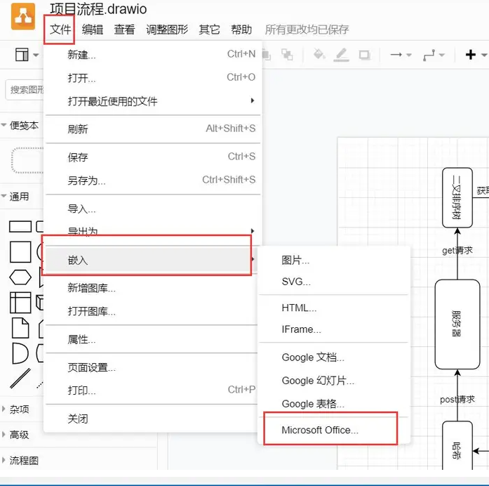Select the rectangle shape in 通用
The width and height of the screenshot is (489, 486).
pos(20,227)
